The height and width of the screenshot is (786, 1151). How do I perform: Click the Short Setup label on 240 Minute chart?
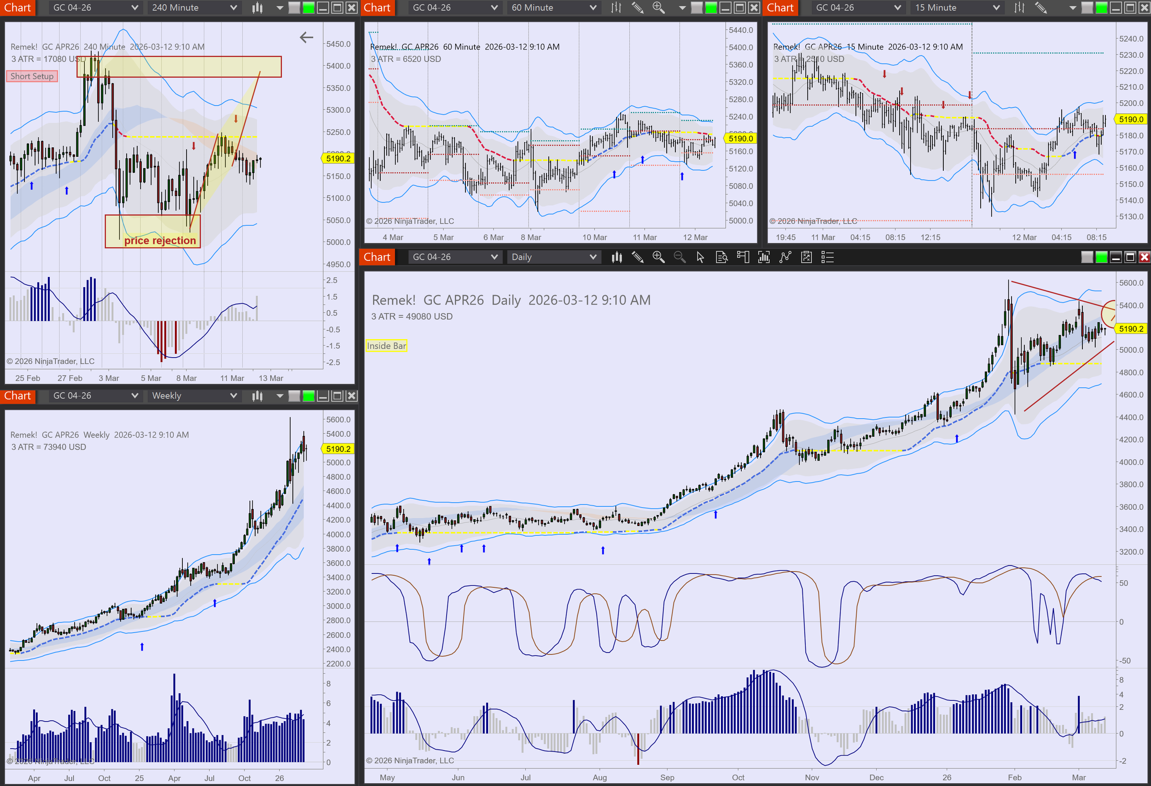[32, 76]
